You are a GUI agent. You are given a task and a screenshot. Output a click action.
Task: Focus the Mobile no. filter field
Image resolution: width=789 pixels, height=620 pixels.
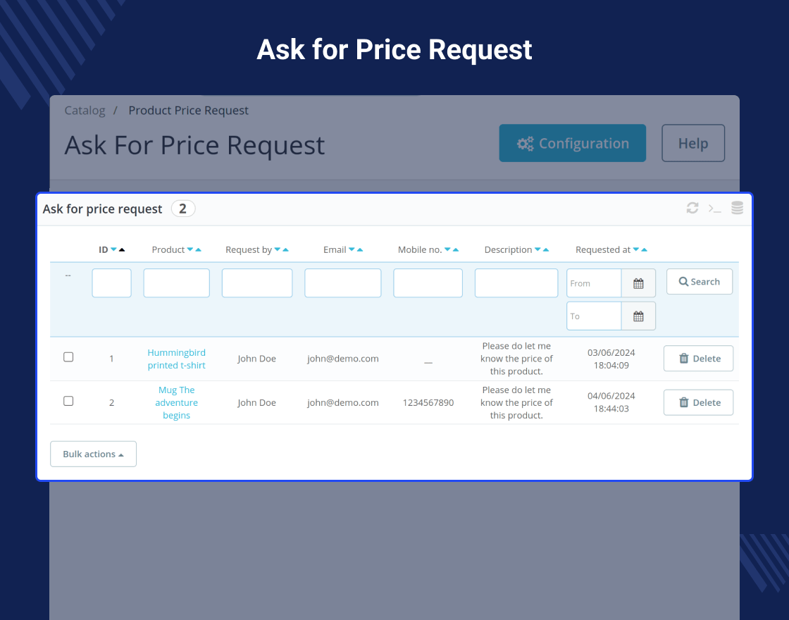428,283
